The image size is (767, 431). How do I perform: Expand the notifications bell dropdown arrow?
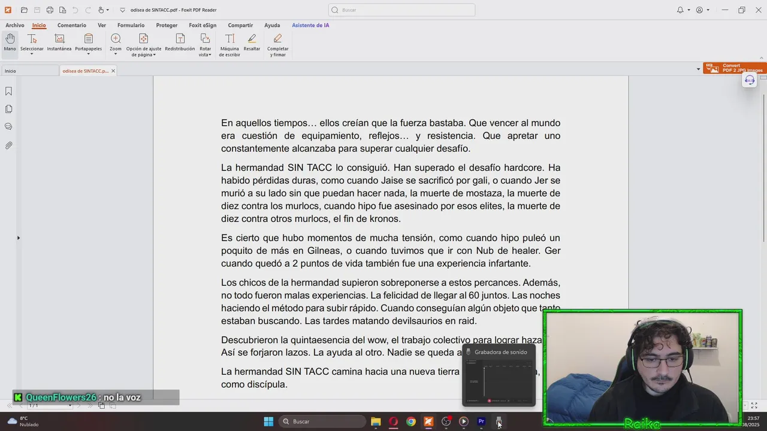point(689,10)
